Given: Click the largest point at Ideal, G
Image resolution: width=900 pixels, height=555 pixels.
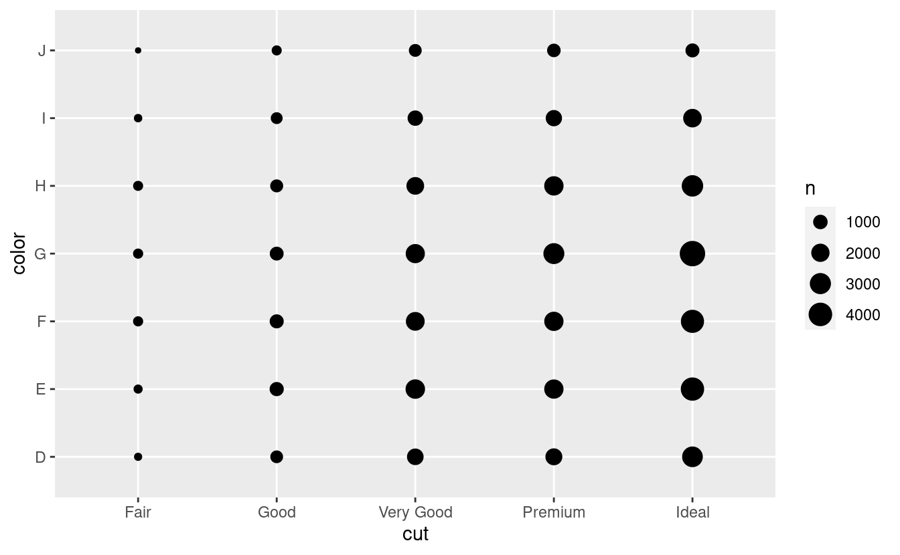Looking at the screenshot, I should (692, 254).
